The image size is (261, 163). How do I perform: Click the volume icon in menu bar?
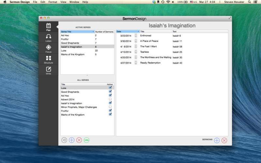(x=173, y=2)
